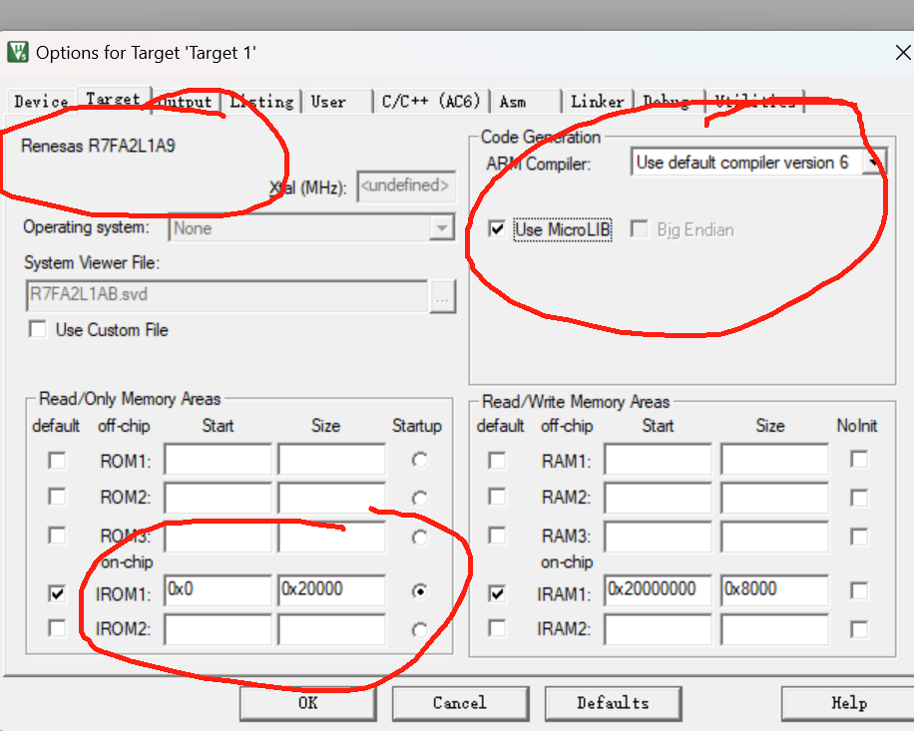Image resolution: width=914 pixels, height=731 pixels.
Task: Check the IROM2 default checkbox
Action: pos(57,628)
